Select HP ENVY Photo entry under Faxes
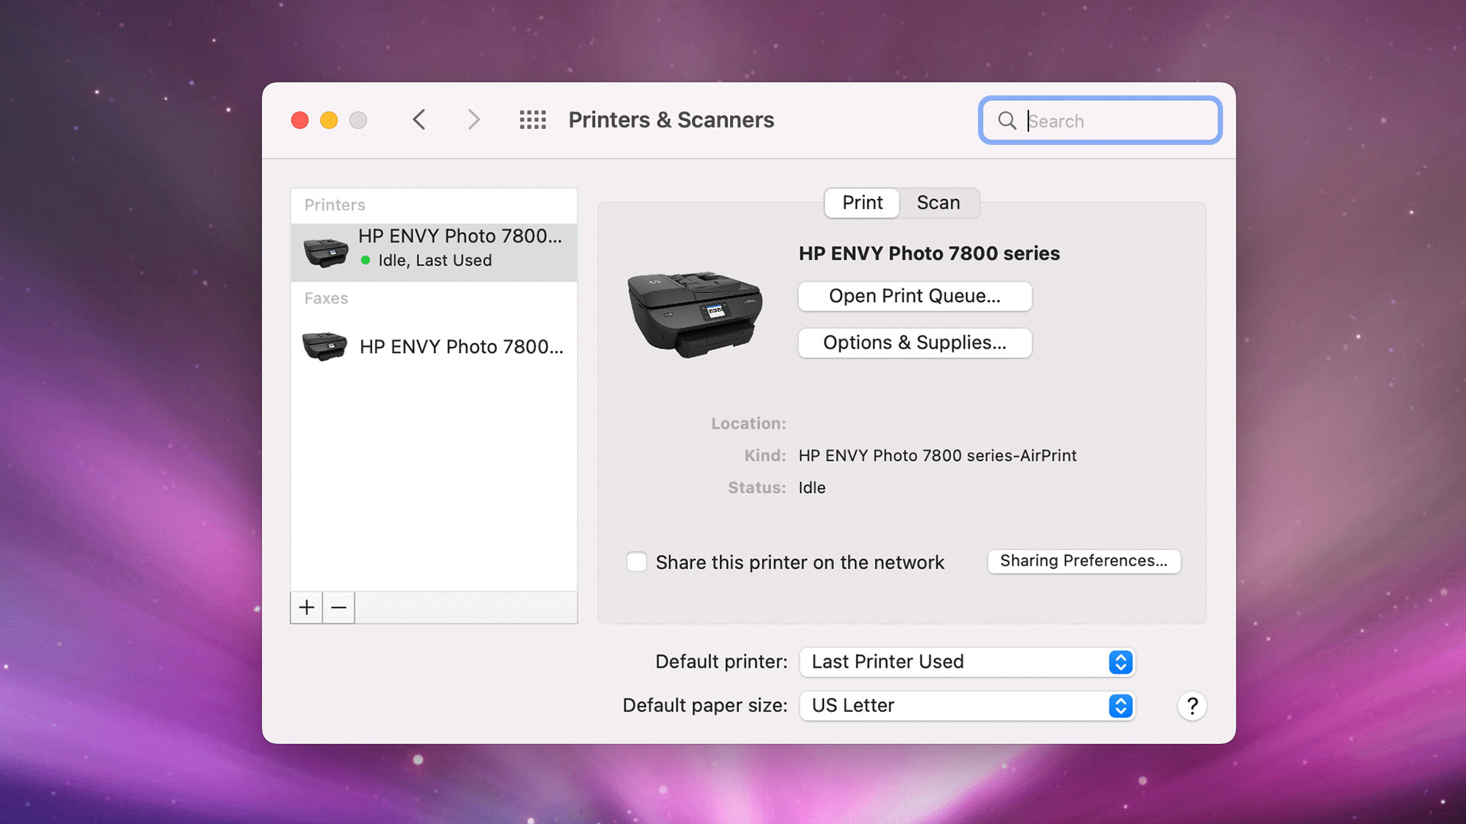This screenshot has height=824, width=1466. [434, 346]
